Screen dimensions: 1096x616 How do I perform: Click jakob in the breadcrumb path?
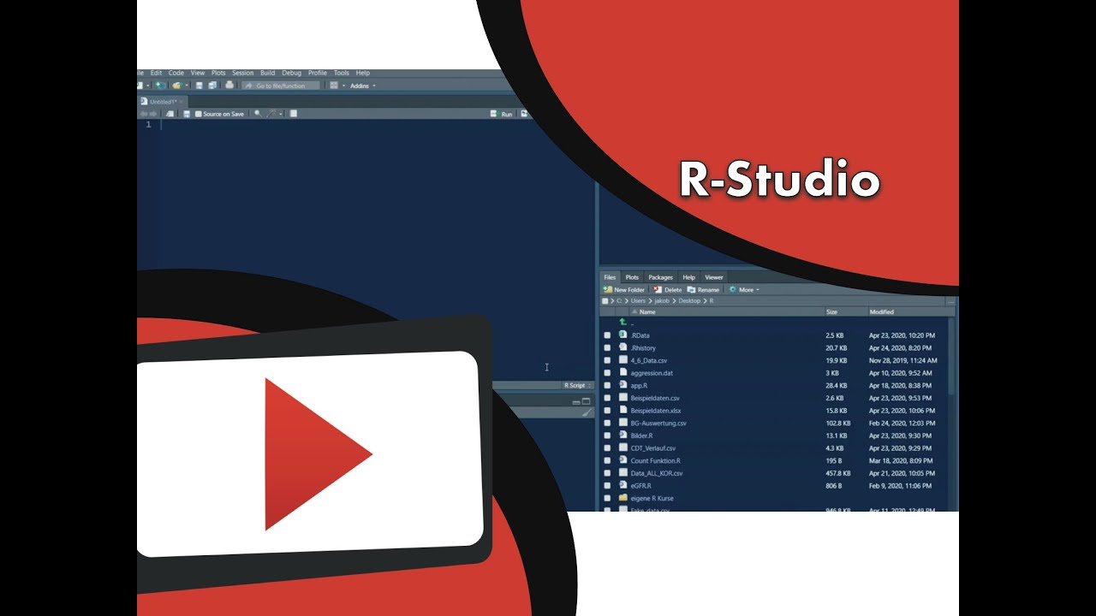(662, 301)
